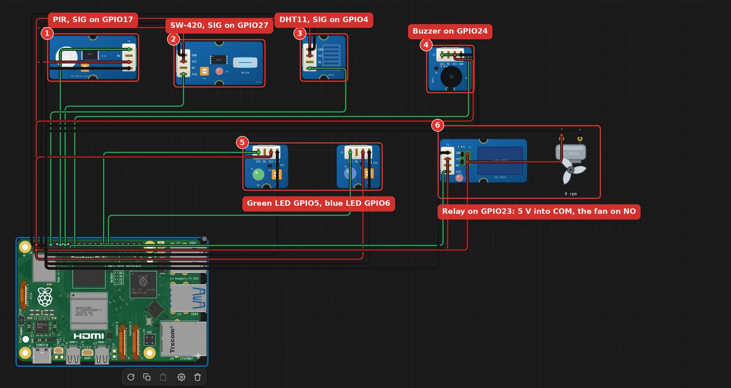Image resolution: width=731 pixels, height=388 pixels.
Task: Click the red indicator LED on the relay
Action: coord(459,178)
